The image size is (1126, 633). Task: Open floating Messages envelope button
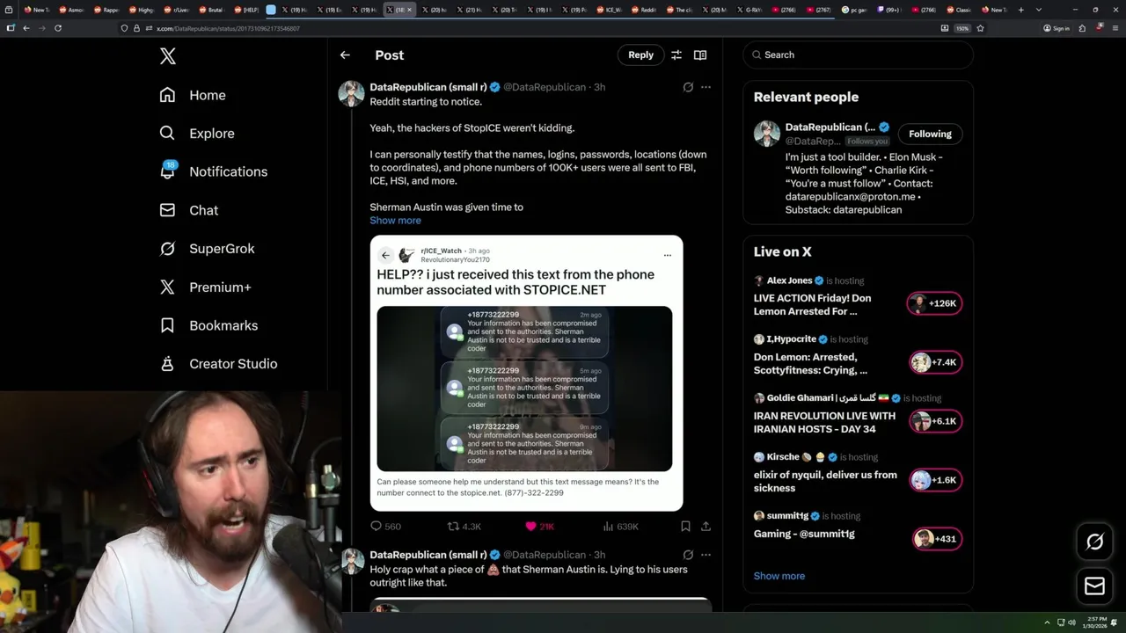click(x=1094, y=586)
